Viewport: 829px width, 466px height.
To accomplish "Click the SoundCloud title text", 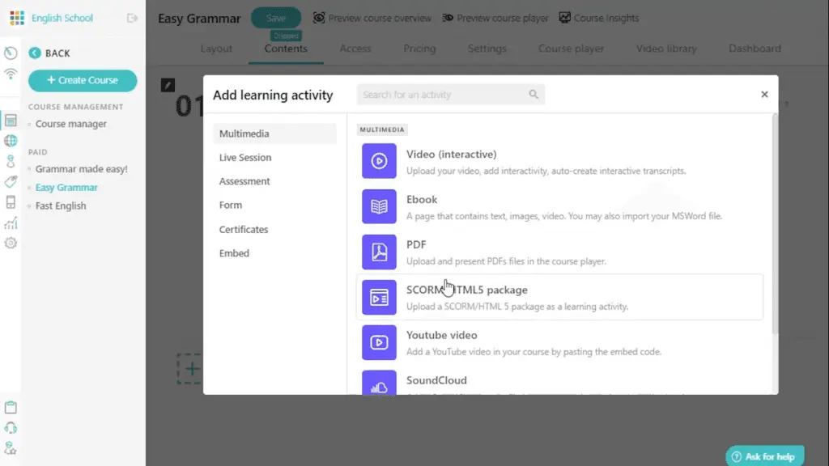I will [436, 380].
